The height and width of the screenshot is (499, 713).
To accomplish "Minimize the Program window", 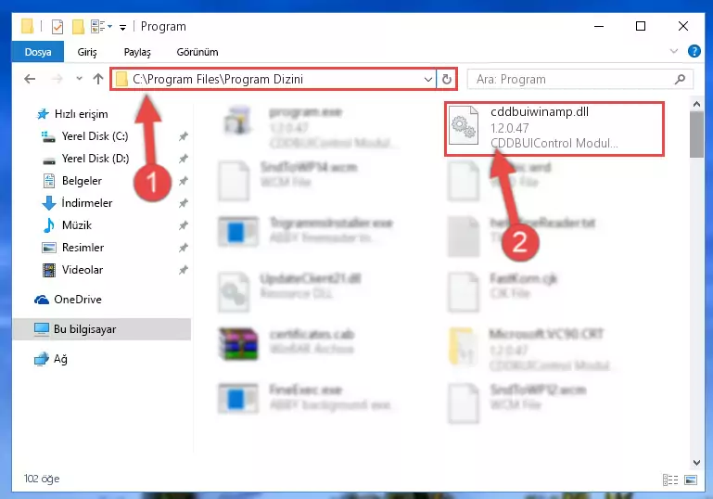I will pyautogui.click(x=599, y=26).
